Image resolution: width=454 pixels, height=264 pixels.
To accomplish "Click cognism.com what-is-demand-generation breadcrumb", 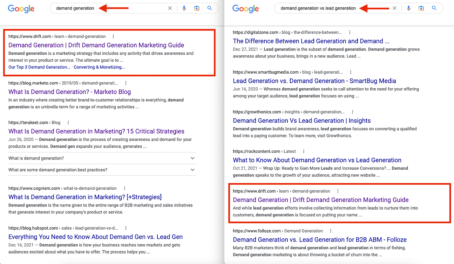I will tap(62, 188).
